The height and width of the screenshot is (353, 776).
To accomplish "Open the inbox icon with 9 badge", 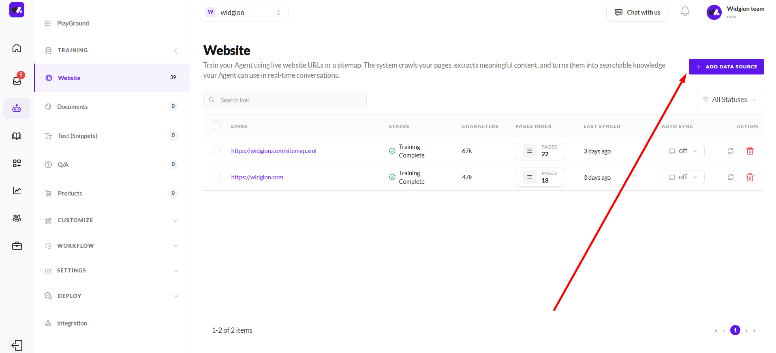I will point(17,80).
